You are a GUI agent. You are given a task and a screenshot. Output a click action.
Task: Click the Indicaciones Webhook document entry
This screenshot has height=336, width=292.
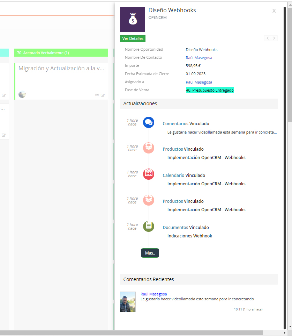[x=190, y=236]
